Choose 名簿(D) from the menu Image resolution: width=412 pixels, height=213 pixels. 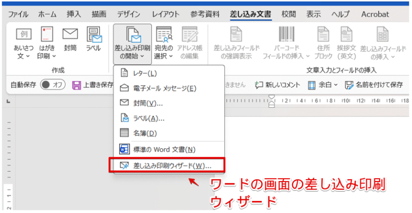click(169, 133)
